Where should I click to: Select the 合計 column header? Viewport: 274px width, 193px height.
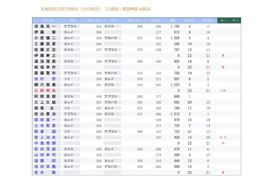click(173, 21)
